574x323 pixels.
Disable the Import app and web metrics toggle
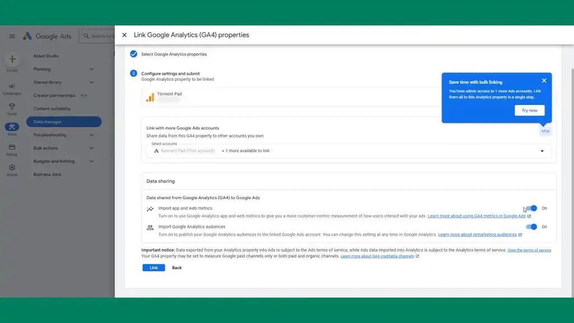coord(531,208)
